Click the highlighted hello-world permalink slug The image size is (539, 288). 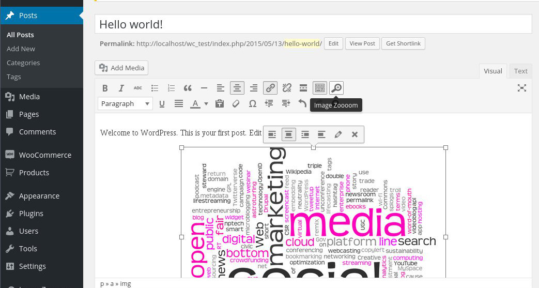point(302,44)
